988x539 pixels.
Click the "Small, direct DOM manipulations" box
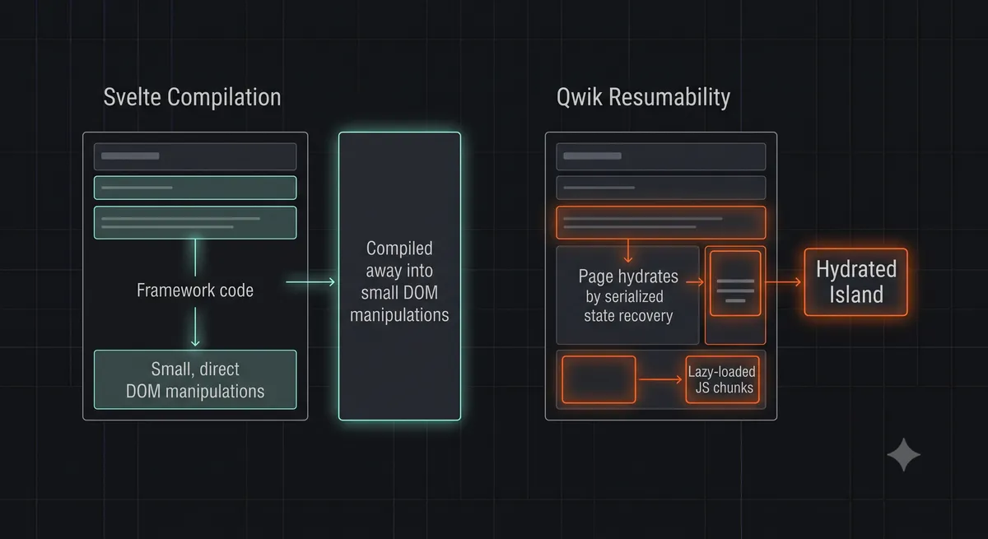pos(195,379)
